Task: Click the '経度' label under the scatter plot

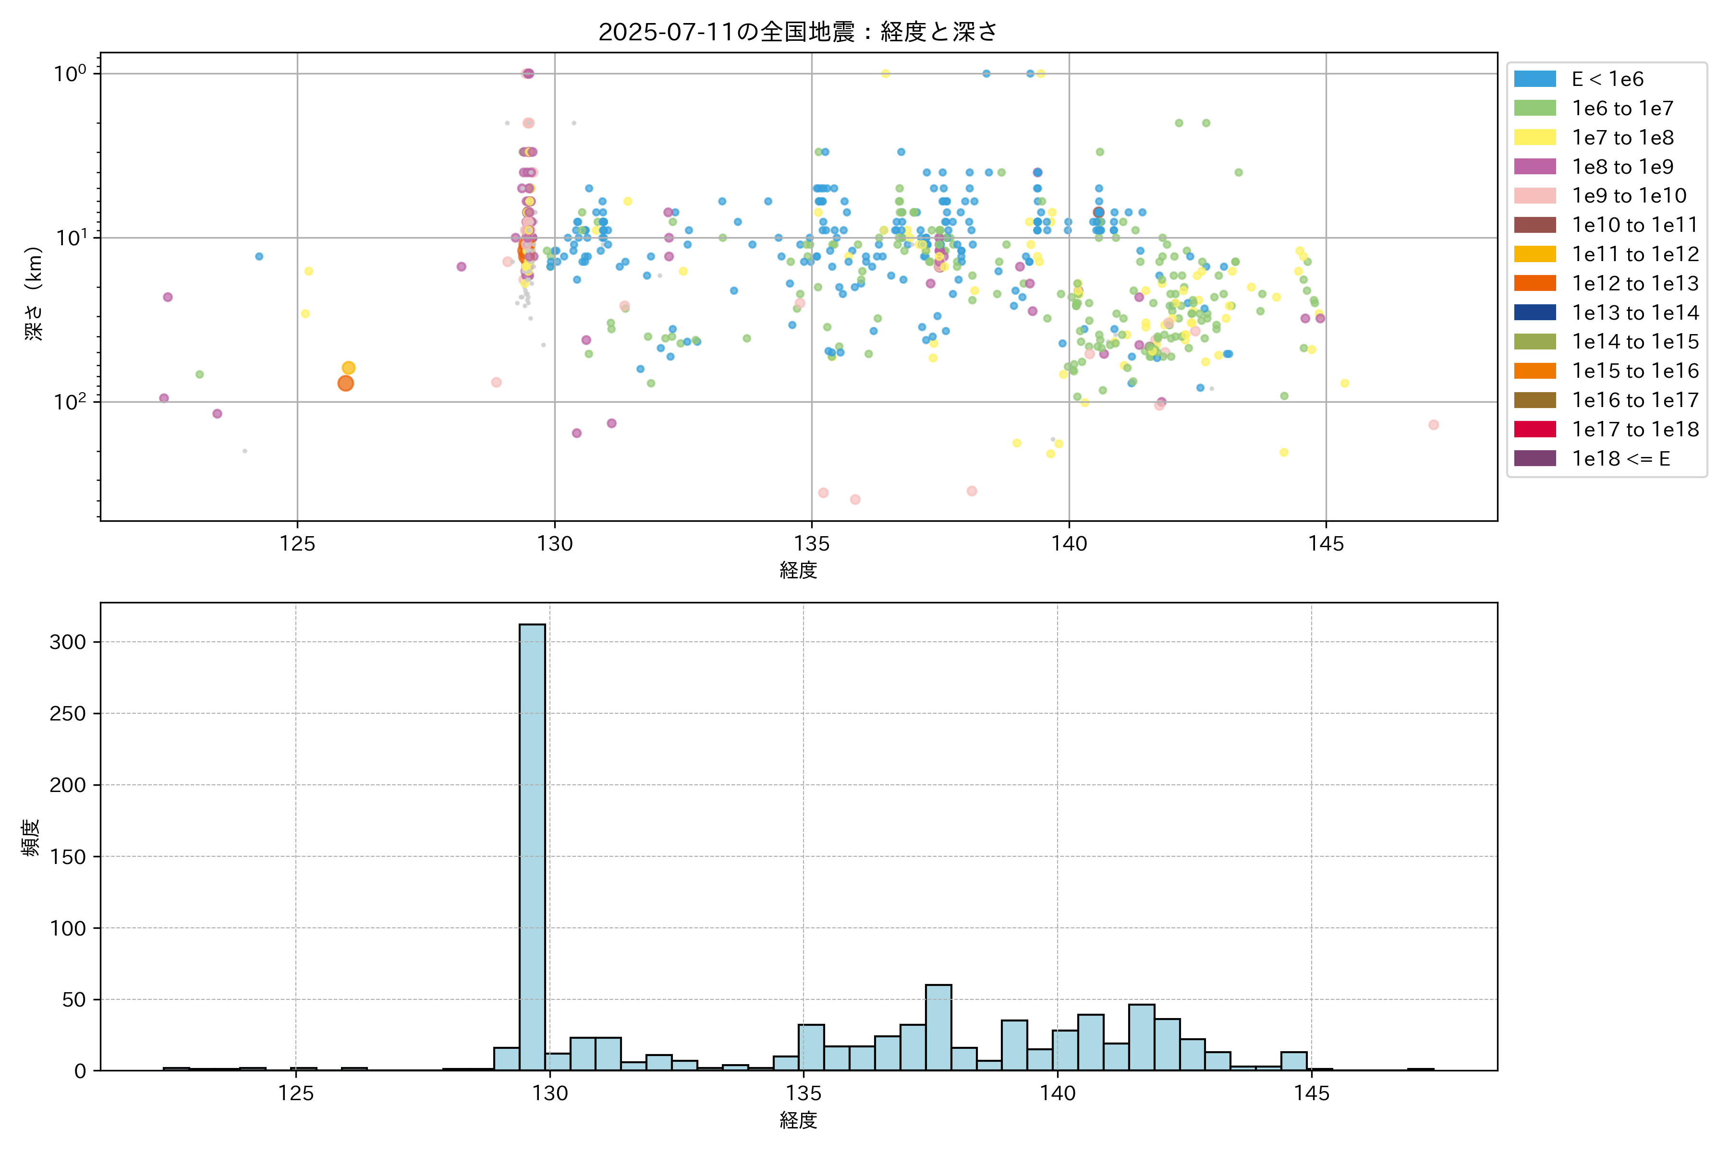Action: tap(798, 570)
